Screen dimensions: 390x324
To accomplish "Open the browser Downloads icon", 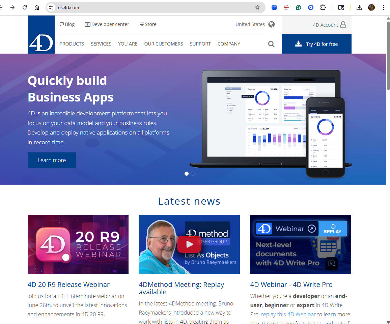I will 359,7.
